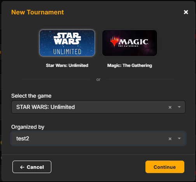The image size is (196, 182).
Task: Close the New Tournament dialog
Action: point(186,12)
